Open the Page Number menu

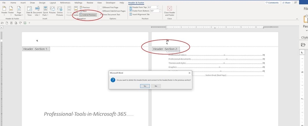coord(19,11)
